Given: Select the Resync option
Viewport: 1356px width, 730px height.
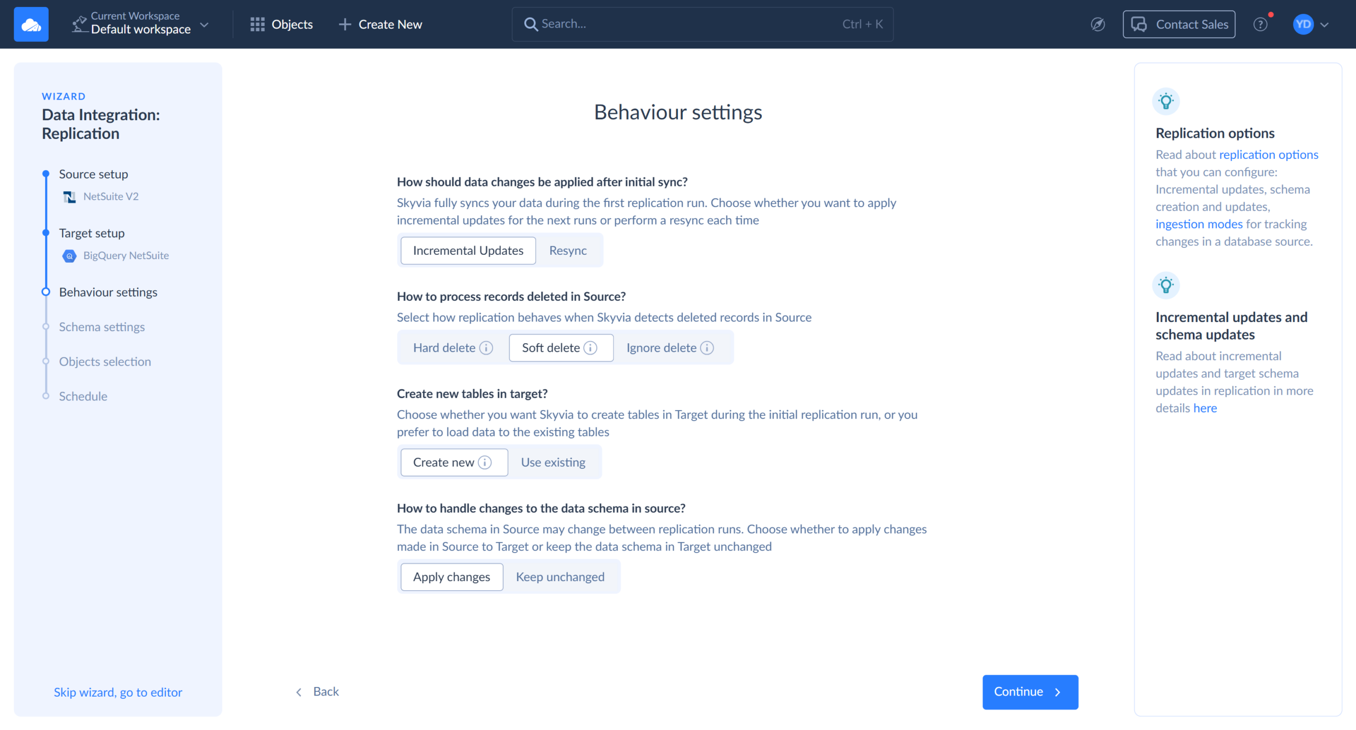Looking at the screenshot, I should click(568, 251).
